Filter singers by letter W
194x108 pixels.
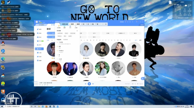click(118, 40)
